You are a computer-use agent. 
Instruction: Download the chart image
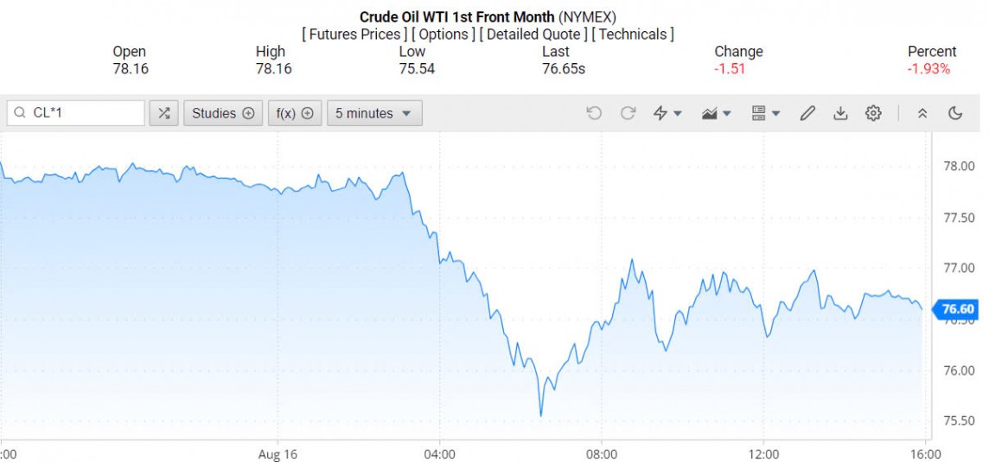pyautogui.click(x=840, y=113)
